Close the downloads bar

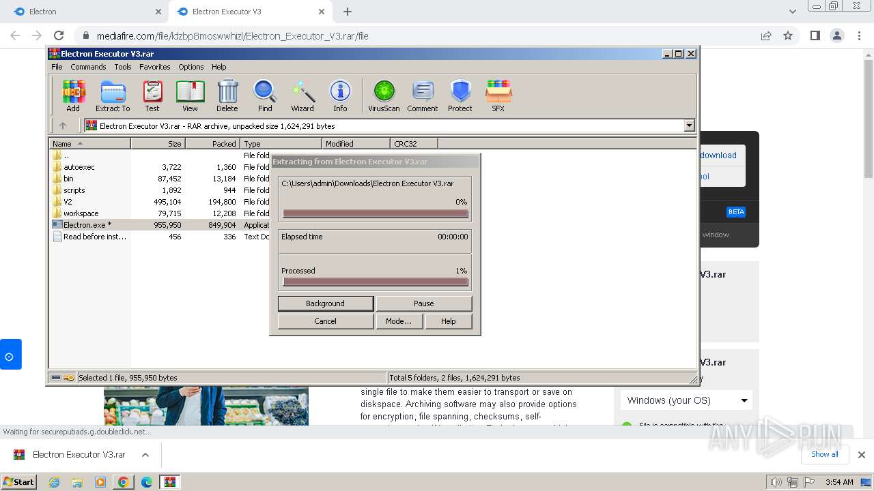pos(861,455)
